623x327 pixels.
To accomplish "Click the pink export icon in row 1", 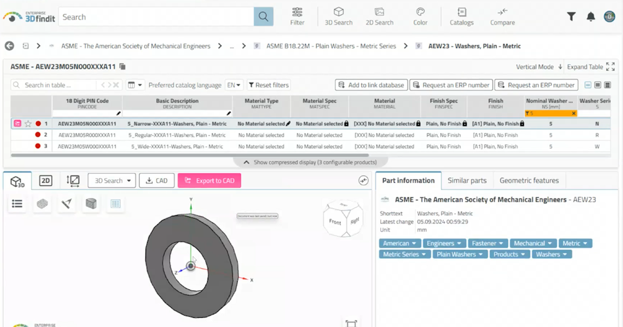I will pos(17,124).
